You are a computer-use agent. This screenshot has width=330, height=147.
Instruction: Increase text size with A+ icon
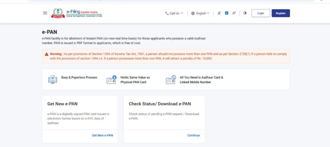[x=234, y=13]
